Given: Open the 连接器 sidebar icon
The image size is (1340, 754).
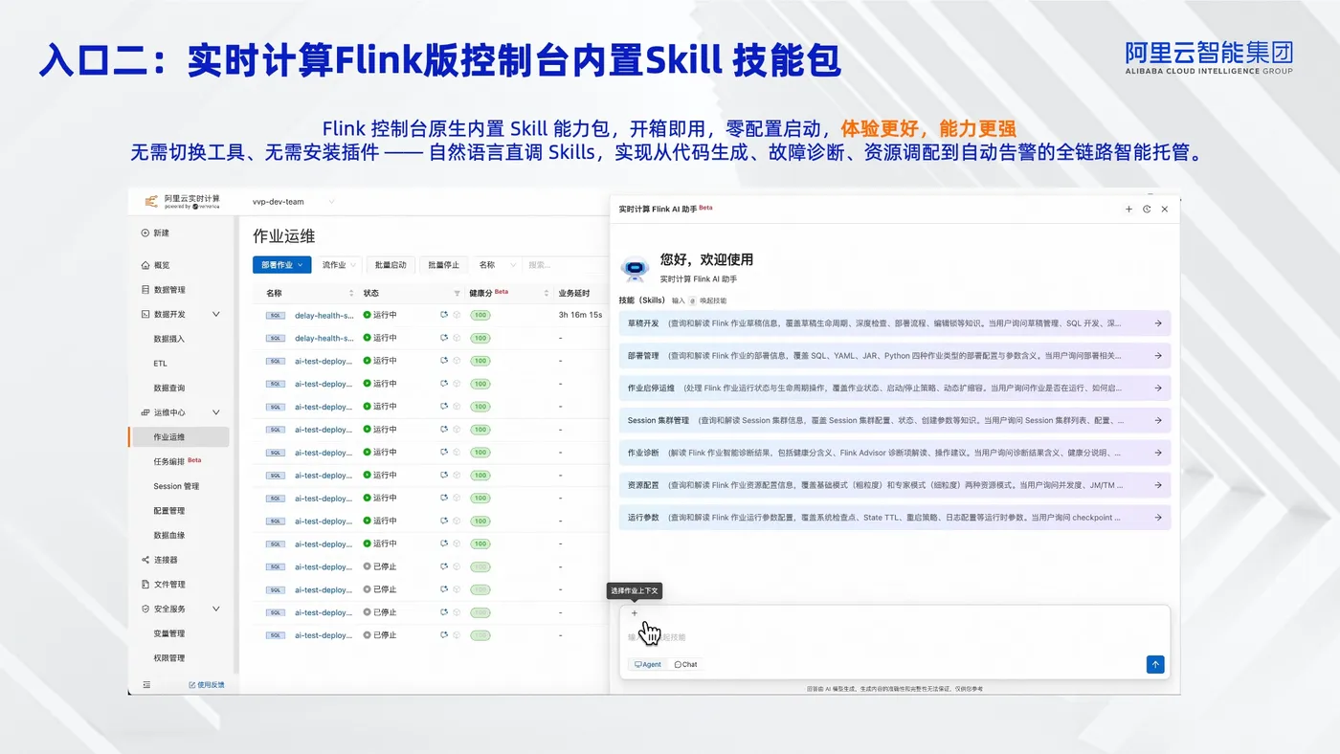Looking at the screenshot, I should pos(145,560).
